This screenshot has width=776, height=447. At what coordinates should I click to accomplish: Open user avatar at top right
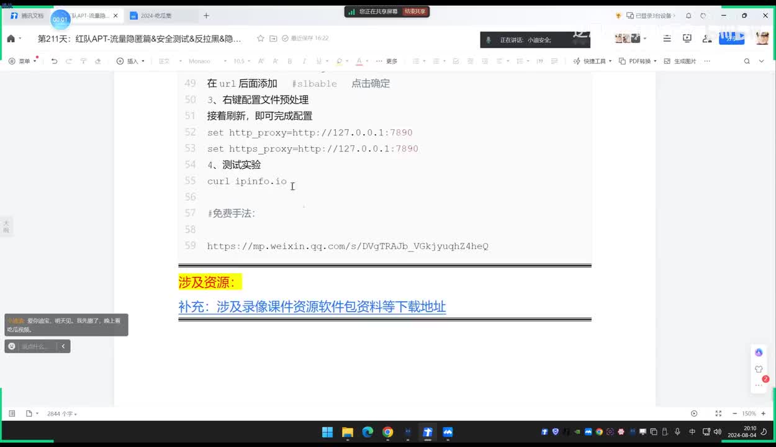pos(762,38)
